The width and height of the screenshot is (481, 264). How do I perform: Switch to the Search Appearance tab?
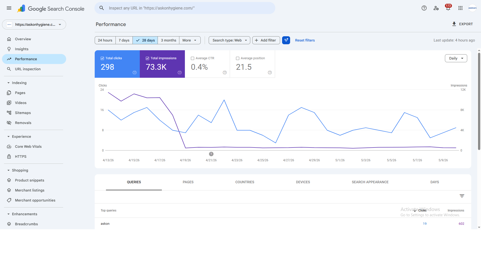pos(370,182)
